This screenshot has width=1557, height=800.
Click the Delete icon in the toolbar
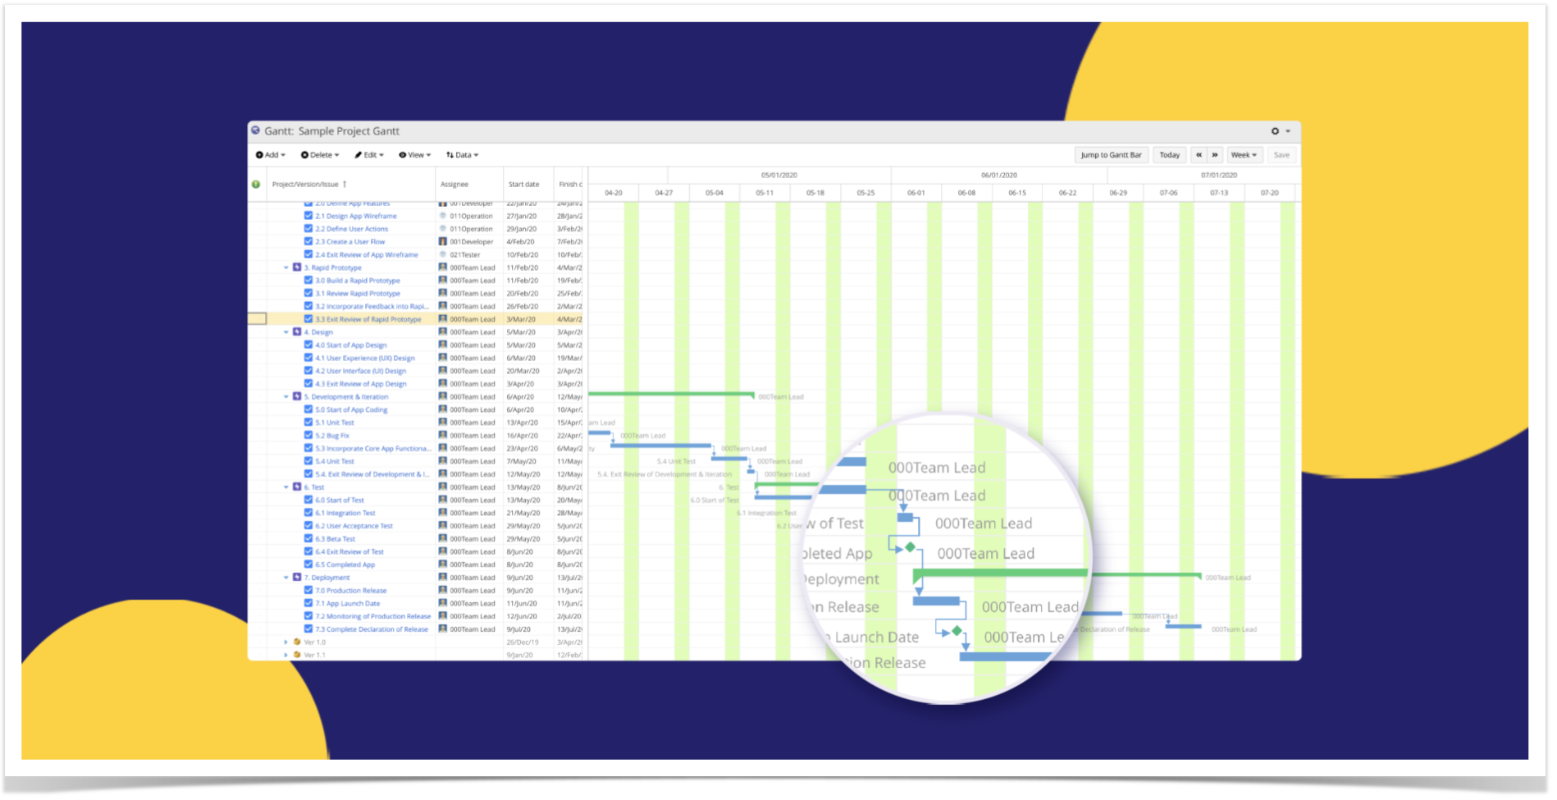click(304, 154)
